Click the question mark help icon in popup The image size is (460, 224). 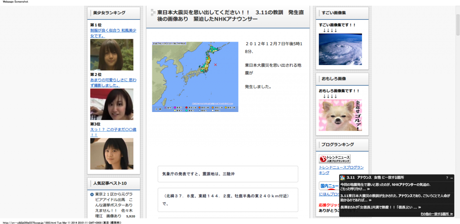447,178
